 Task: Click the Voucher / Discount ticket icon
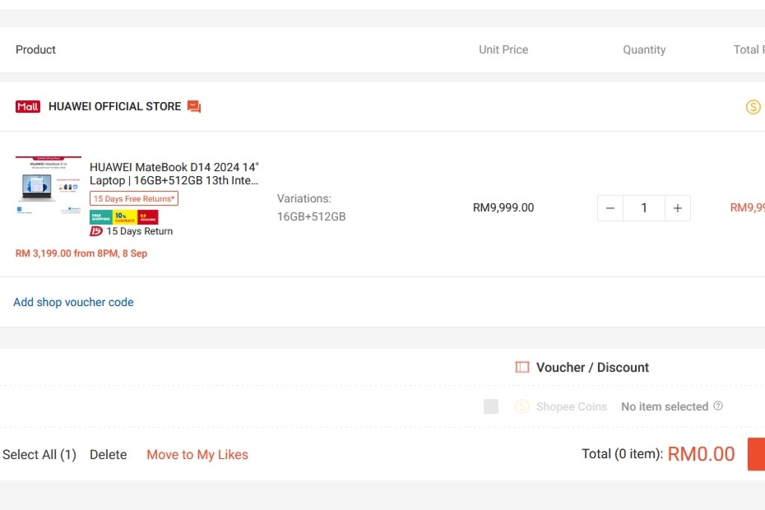coord(522,367)
